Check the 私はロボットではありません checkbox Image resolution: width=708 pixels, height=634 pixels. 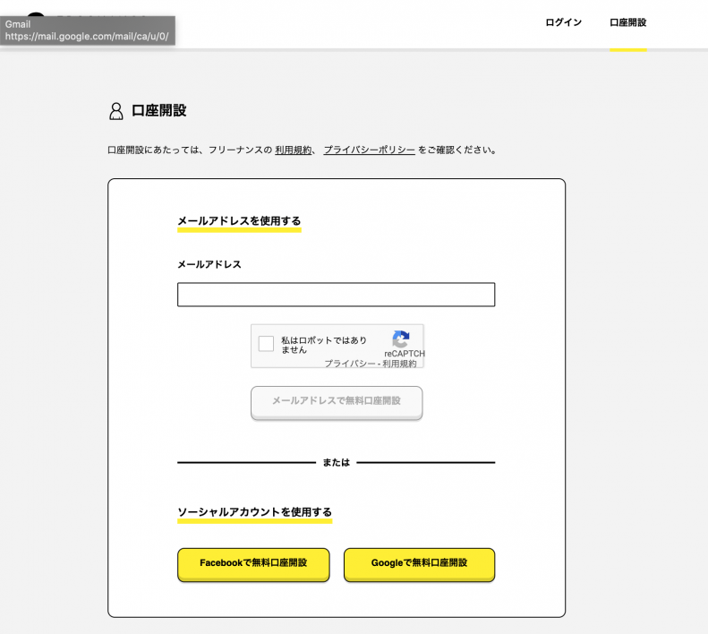click(x=266, y=344)
